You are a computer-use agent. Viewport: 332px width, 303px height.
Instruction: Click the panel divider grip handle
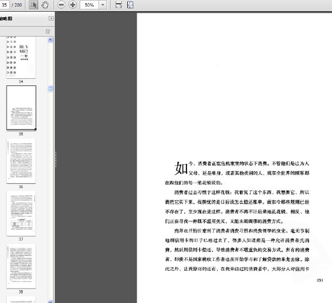pyautogui.click(x=56, y=159)
